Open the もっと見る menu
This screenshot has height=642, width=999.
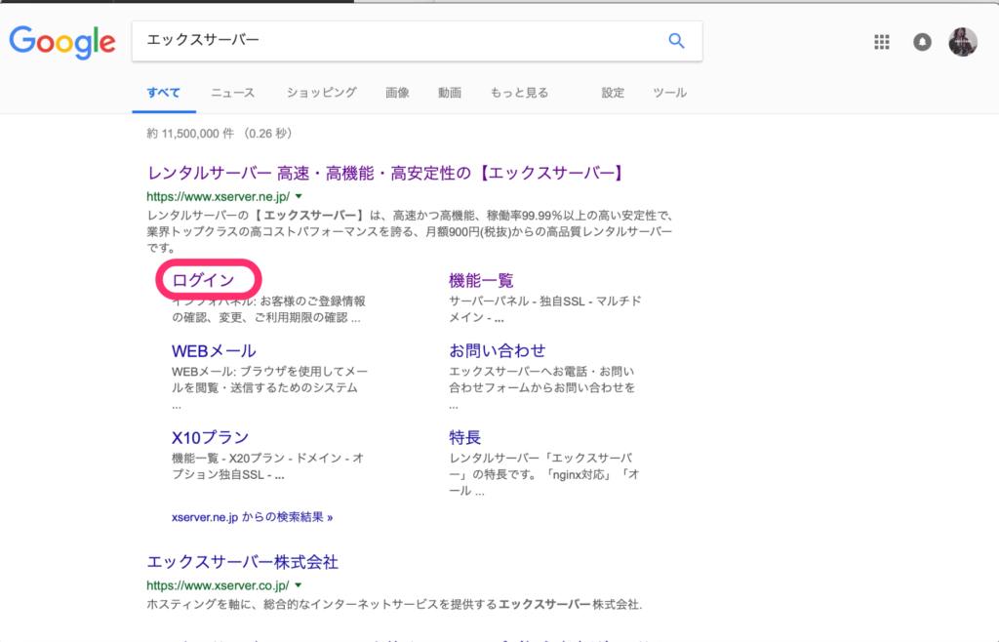pos(519,93)
